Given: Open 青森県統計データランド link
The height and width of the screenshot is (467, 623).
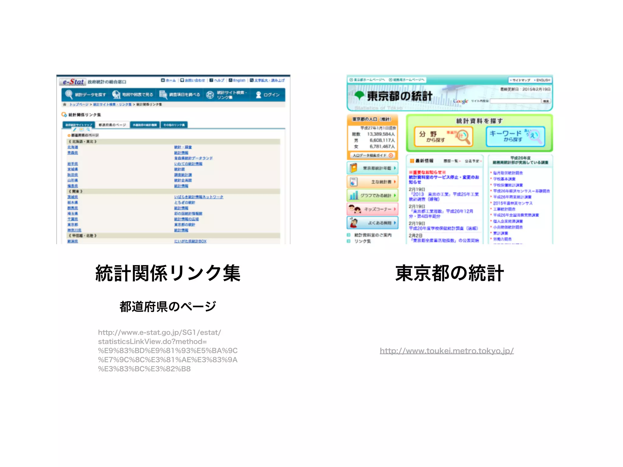Looking at the screenshot, I should pos(193,158).
